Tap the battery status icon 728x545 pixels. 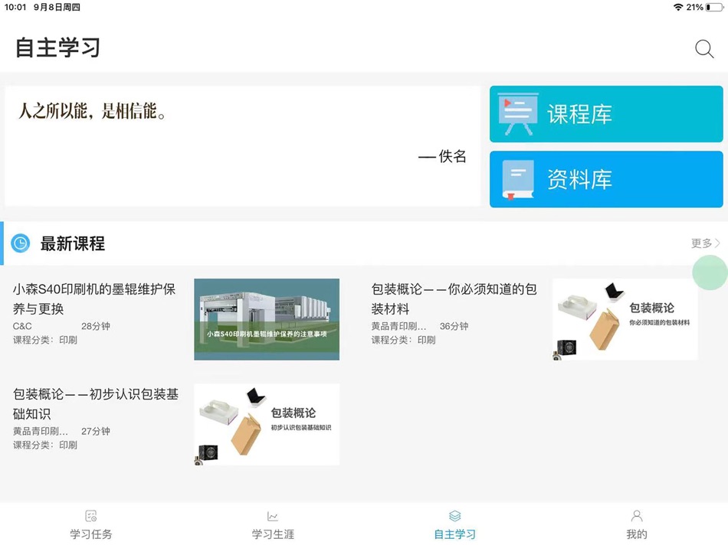coord(714,7)
